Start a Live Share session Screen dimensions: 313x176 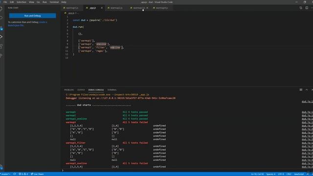click(37, 174)
